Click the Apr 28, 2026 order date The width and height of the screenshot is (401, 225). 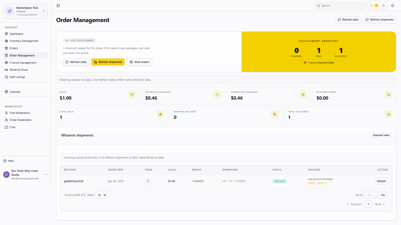tap(116, 181)
